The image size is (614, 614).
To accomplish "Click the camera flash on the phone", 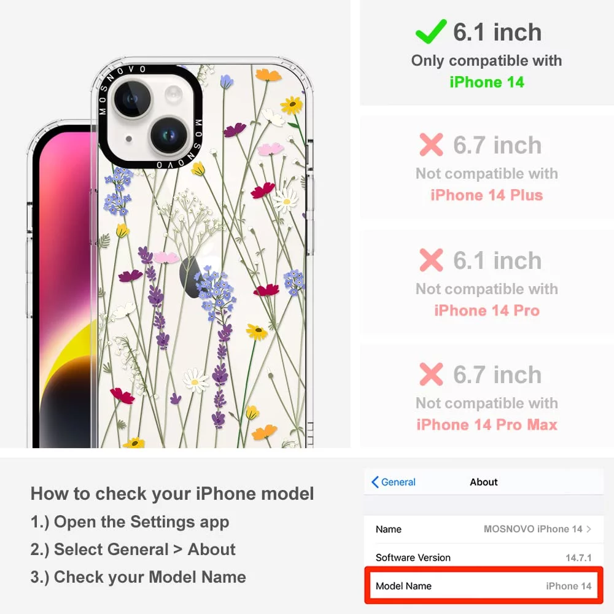I will coord(174,95).
